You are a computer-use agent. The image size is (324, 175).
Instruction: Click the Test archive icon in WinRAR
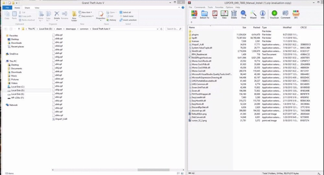tap(215, 15)
